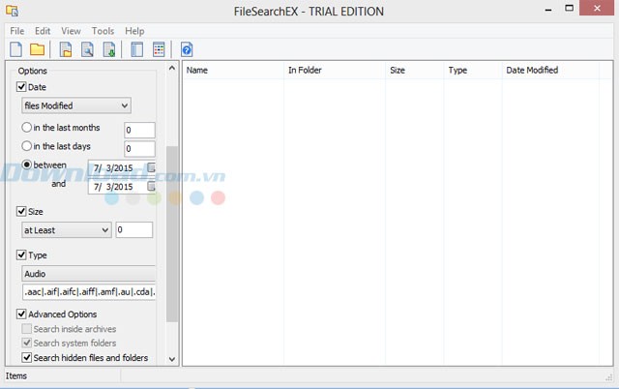Image resolution: width=619 pixels, height=389 pixels.
Task: Open the first date calendar picker icon
Action: pyautogui.click(x=151, y=167)
